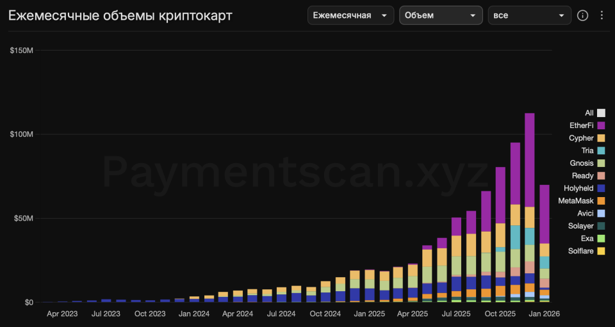Toggle the Ready legend swatch
This screenshot has width=615, height=327.
pyautogui.click(x=601, y=176)
